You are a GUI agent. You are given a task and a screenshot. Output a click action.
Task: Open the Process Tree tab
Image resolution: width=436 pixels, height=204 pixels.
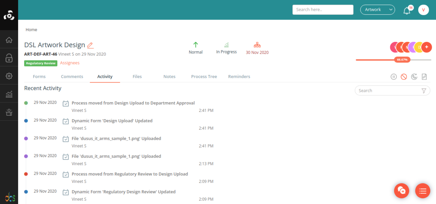(204, 77)
